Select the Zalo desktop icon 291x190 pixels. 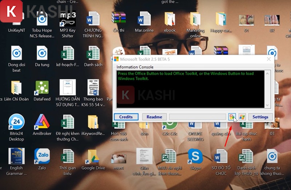[42, 156]
